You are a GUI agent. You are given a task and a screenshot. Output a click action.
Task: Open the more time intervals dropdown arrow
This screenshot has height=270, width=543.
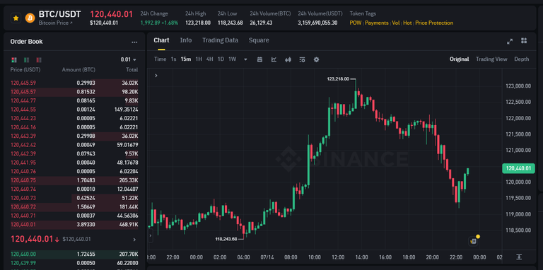coord(245,59)
